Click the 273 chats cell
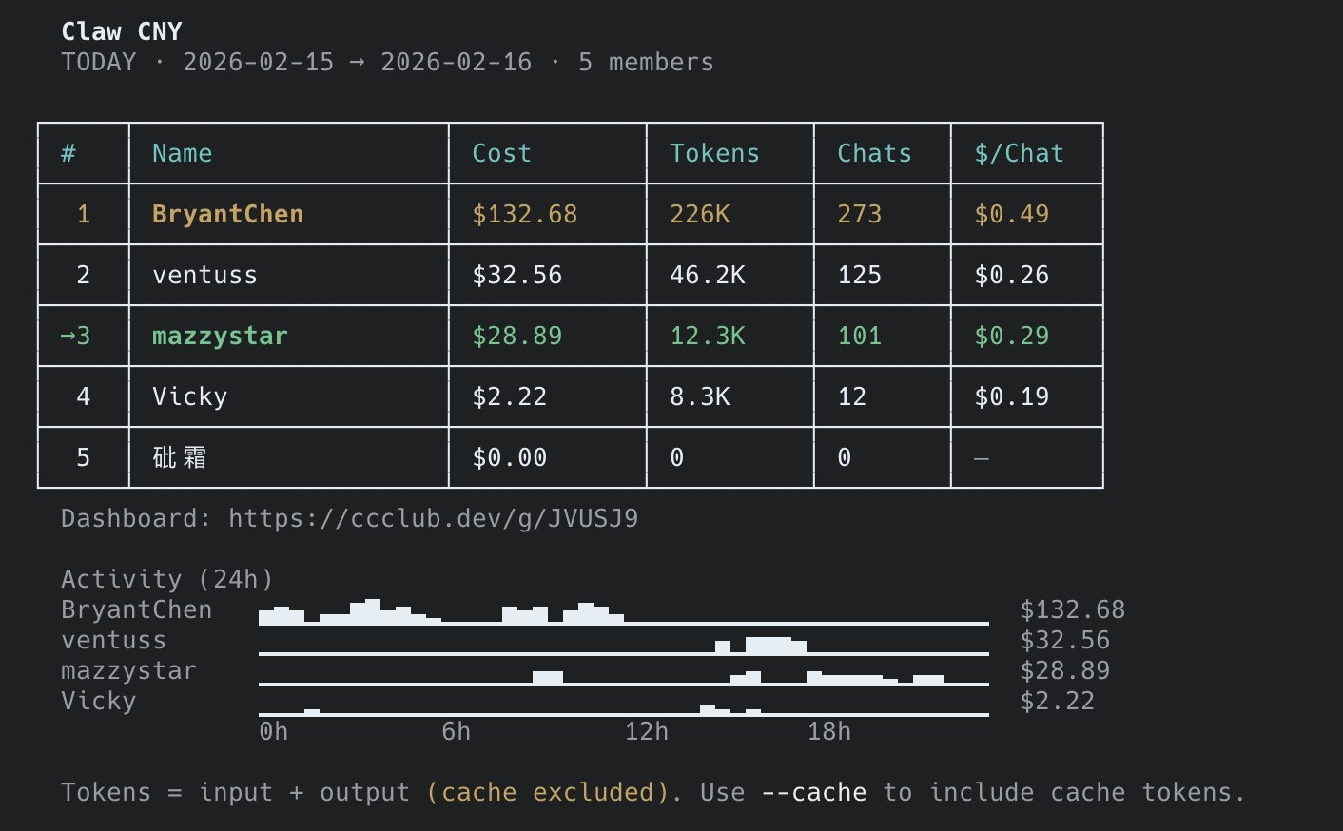The width and height of the screenshot is (1343, 831). click(860, 214)
